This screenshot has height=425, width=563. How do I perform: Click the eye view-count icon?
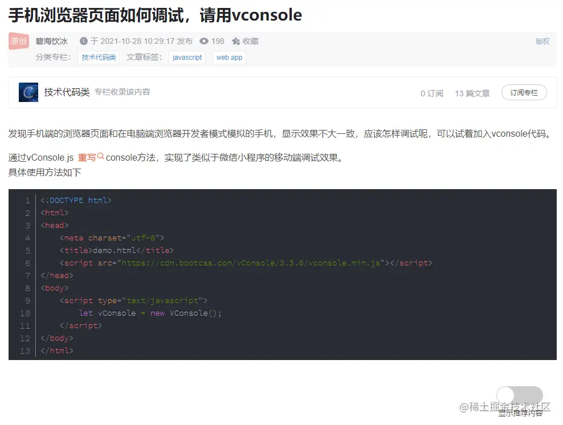[x=204, y=41]
